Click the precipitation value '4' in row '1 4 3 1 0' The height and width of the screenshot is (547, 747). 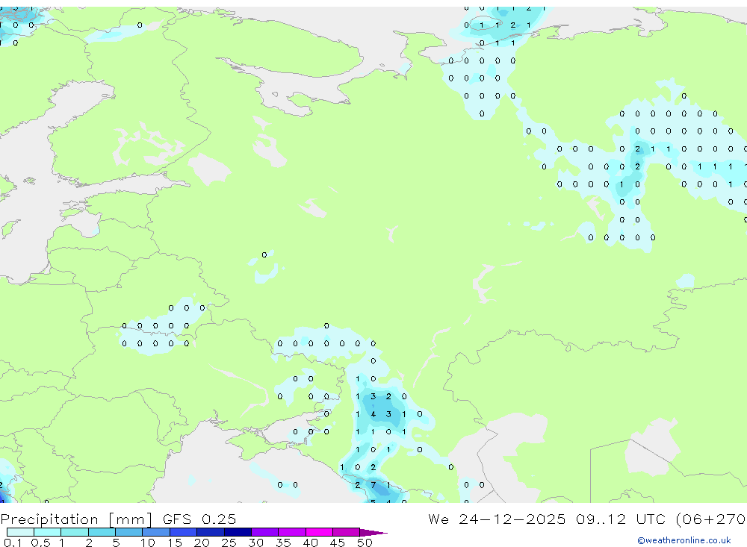click(373, 414)
